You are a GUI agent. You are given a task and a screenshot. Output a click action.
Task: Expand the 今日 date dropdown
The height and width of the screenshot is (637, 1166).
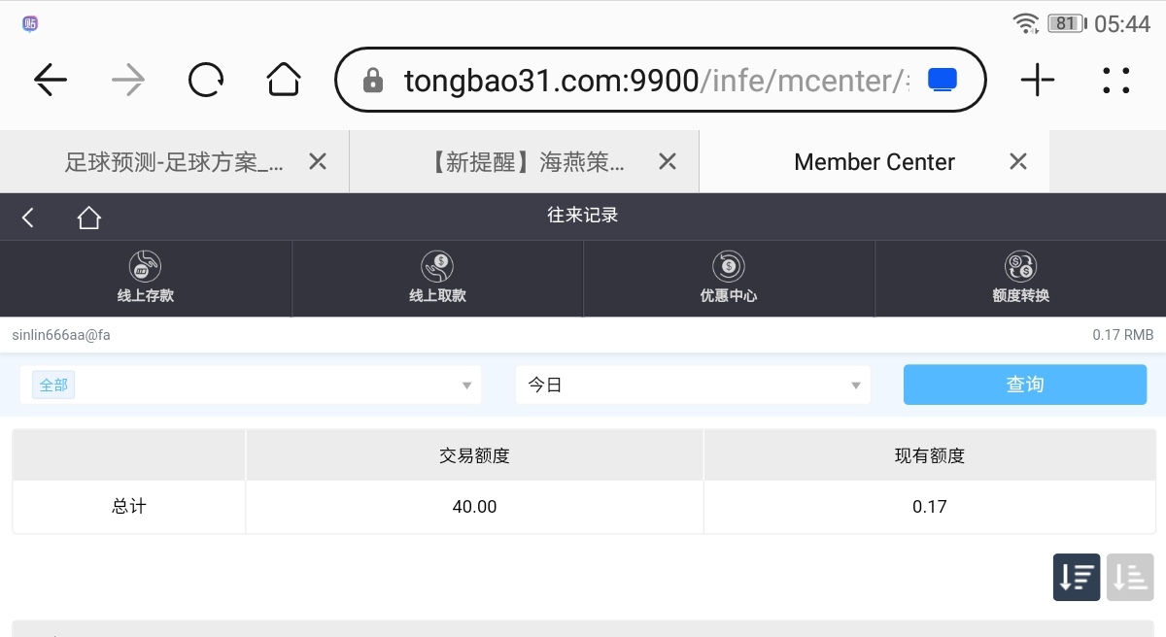point(693,385)
